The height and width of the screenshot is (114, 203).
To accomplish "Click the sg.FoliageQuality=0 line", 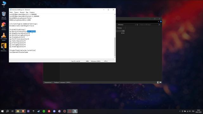I will pyautogui.click(x=17, y=45).
